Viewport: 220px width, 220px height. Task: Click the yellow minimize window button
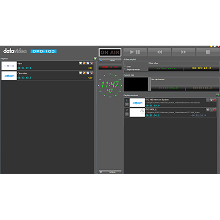pyautogui.click(x=211, y=47)
